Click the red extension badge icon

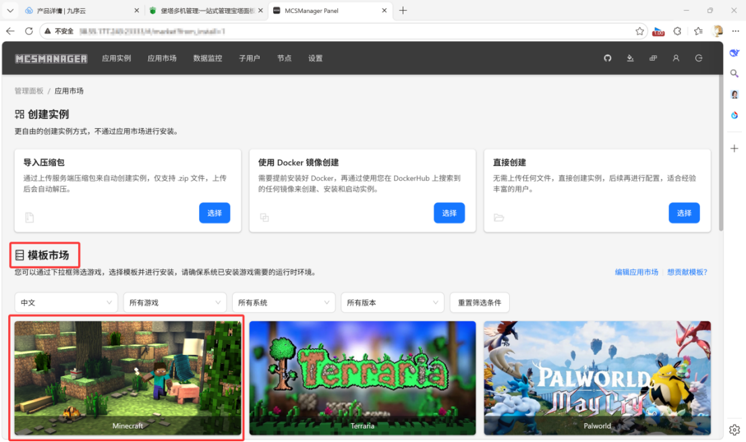[658, 32]
